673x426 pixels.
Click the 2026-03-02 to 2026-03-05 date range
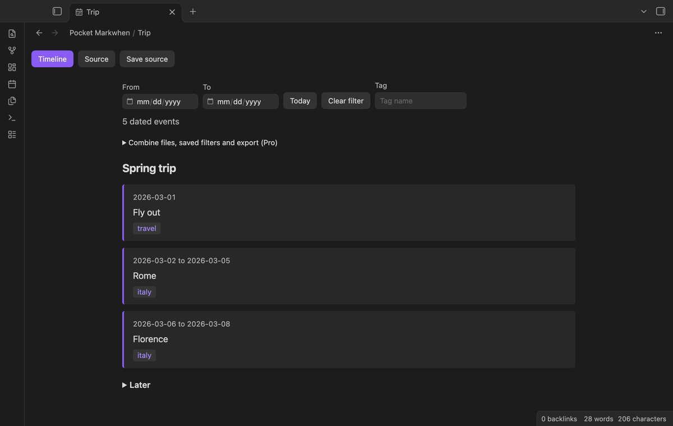tap(182, 261)
